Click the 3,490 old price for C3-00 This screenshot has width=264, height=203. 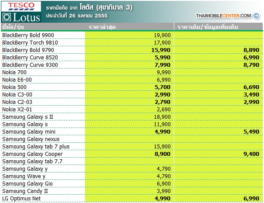coord(251,95)
